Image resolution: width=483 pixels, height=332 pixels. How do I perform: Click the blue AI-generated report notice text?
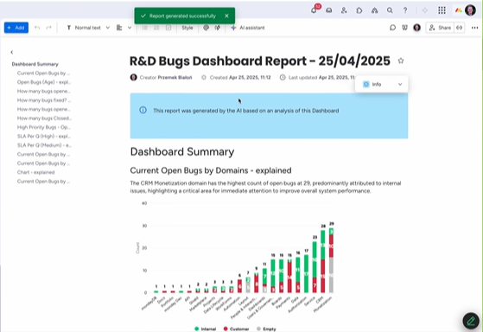pyautogui.click(x=246, y=111)
